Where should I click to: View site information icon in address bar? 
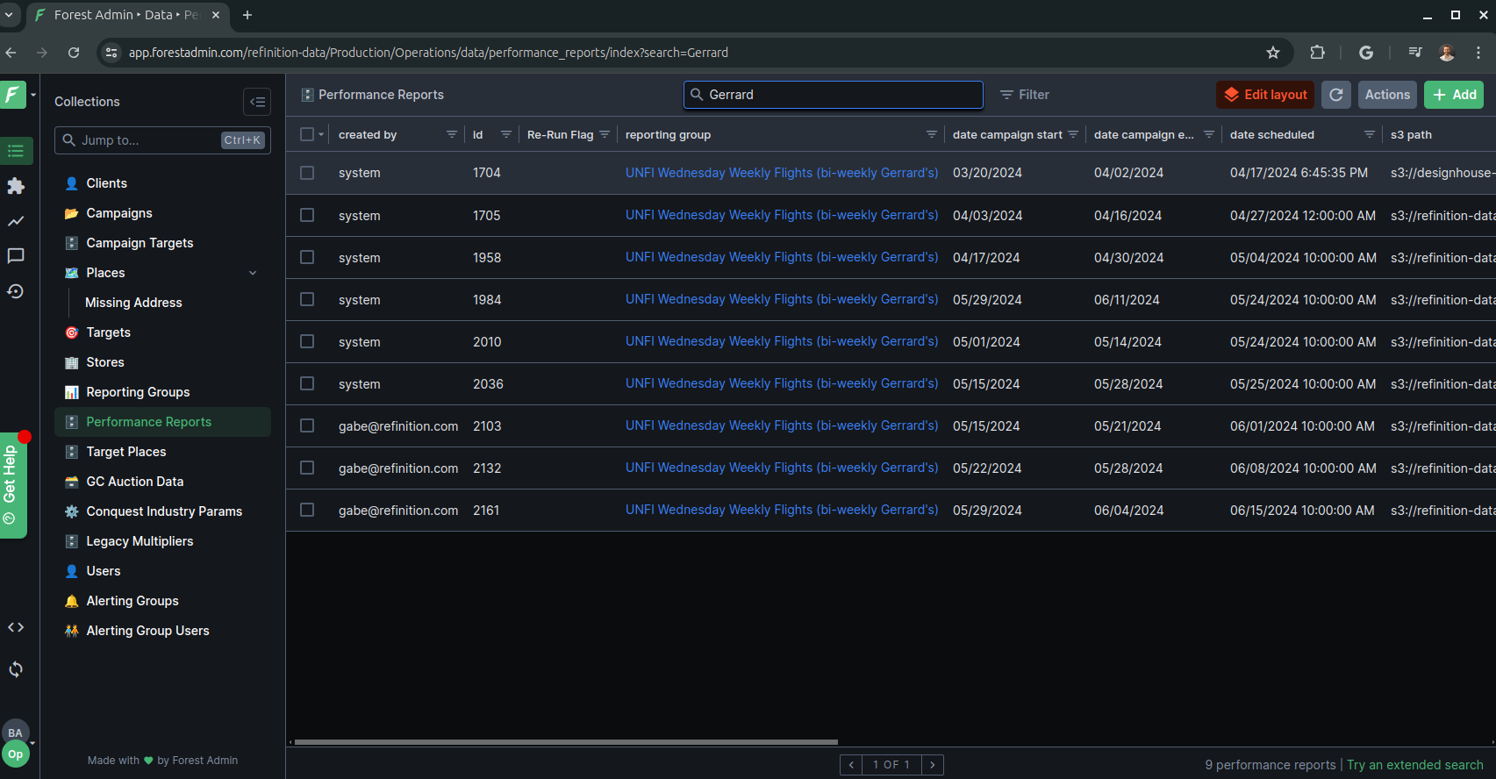[111, 53]
